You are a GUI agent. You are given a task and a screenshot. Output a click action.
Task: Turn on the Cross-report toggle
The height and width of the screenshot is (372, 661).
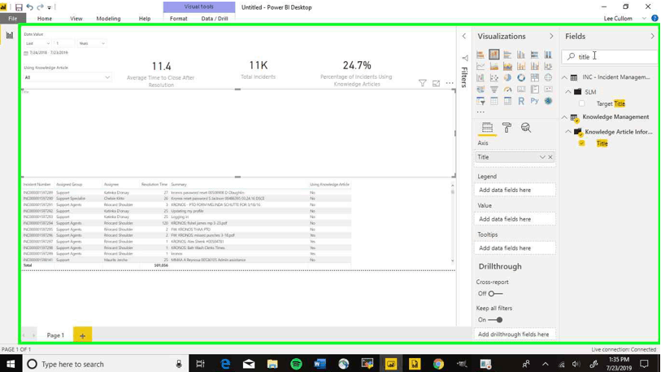click(x=495, y=294)
